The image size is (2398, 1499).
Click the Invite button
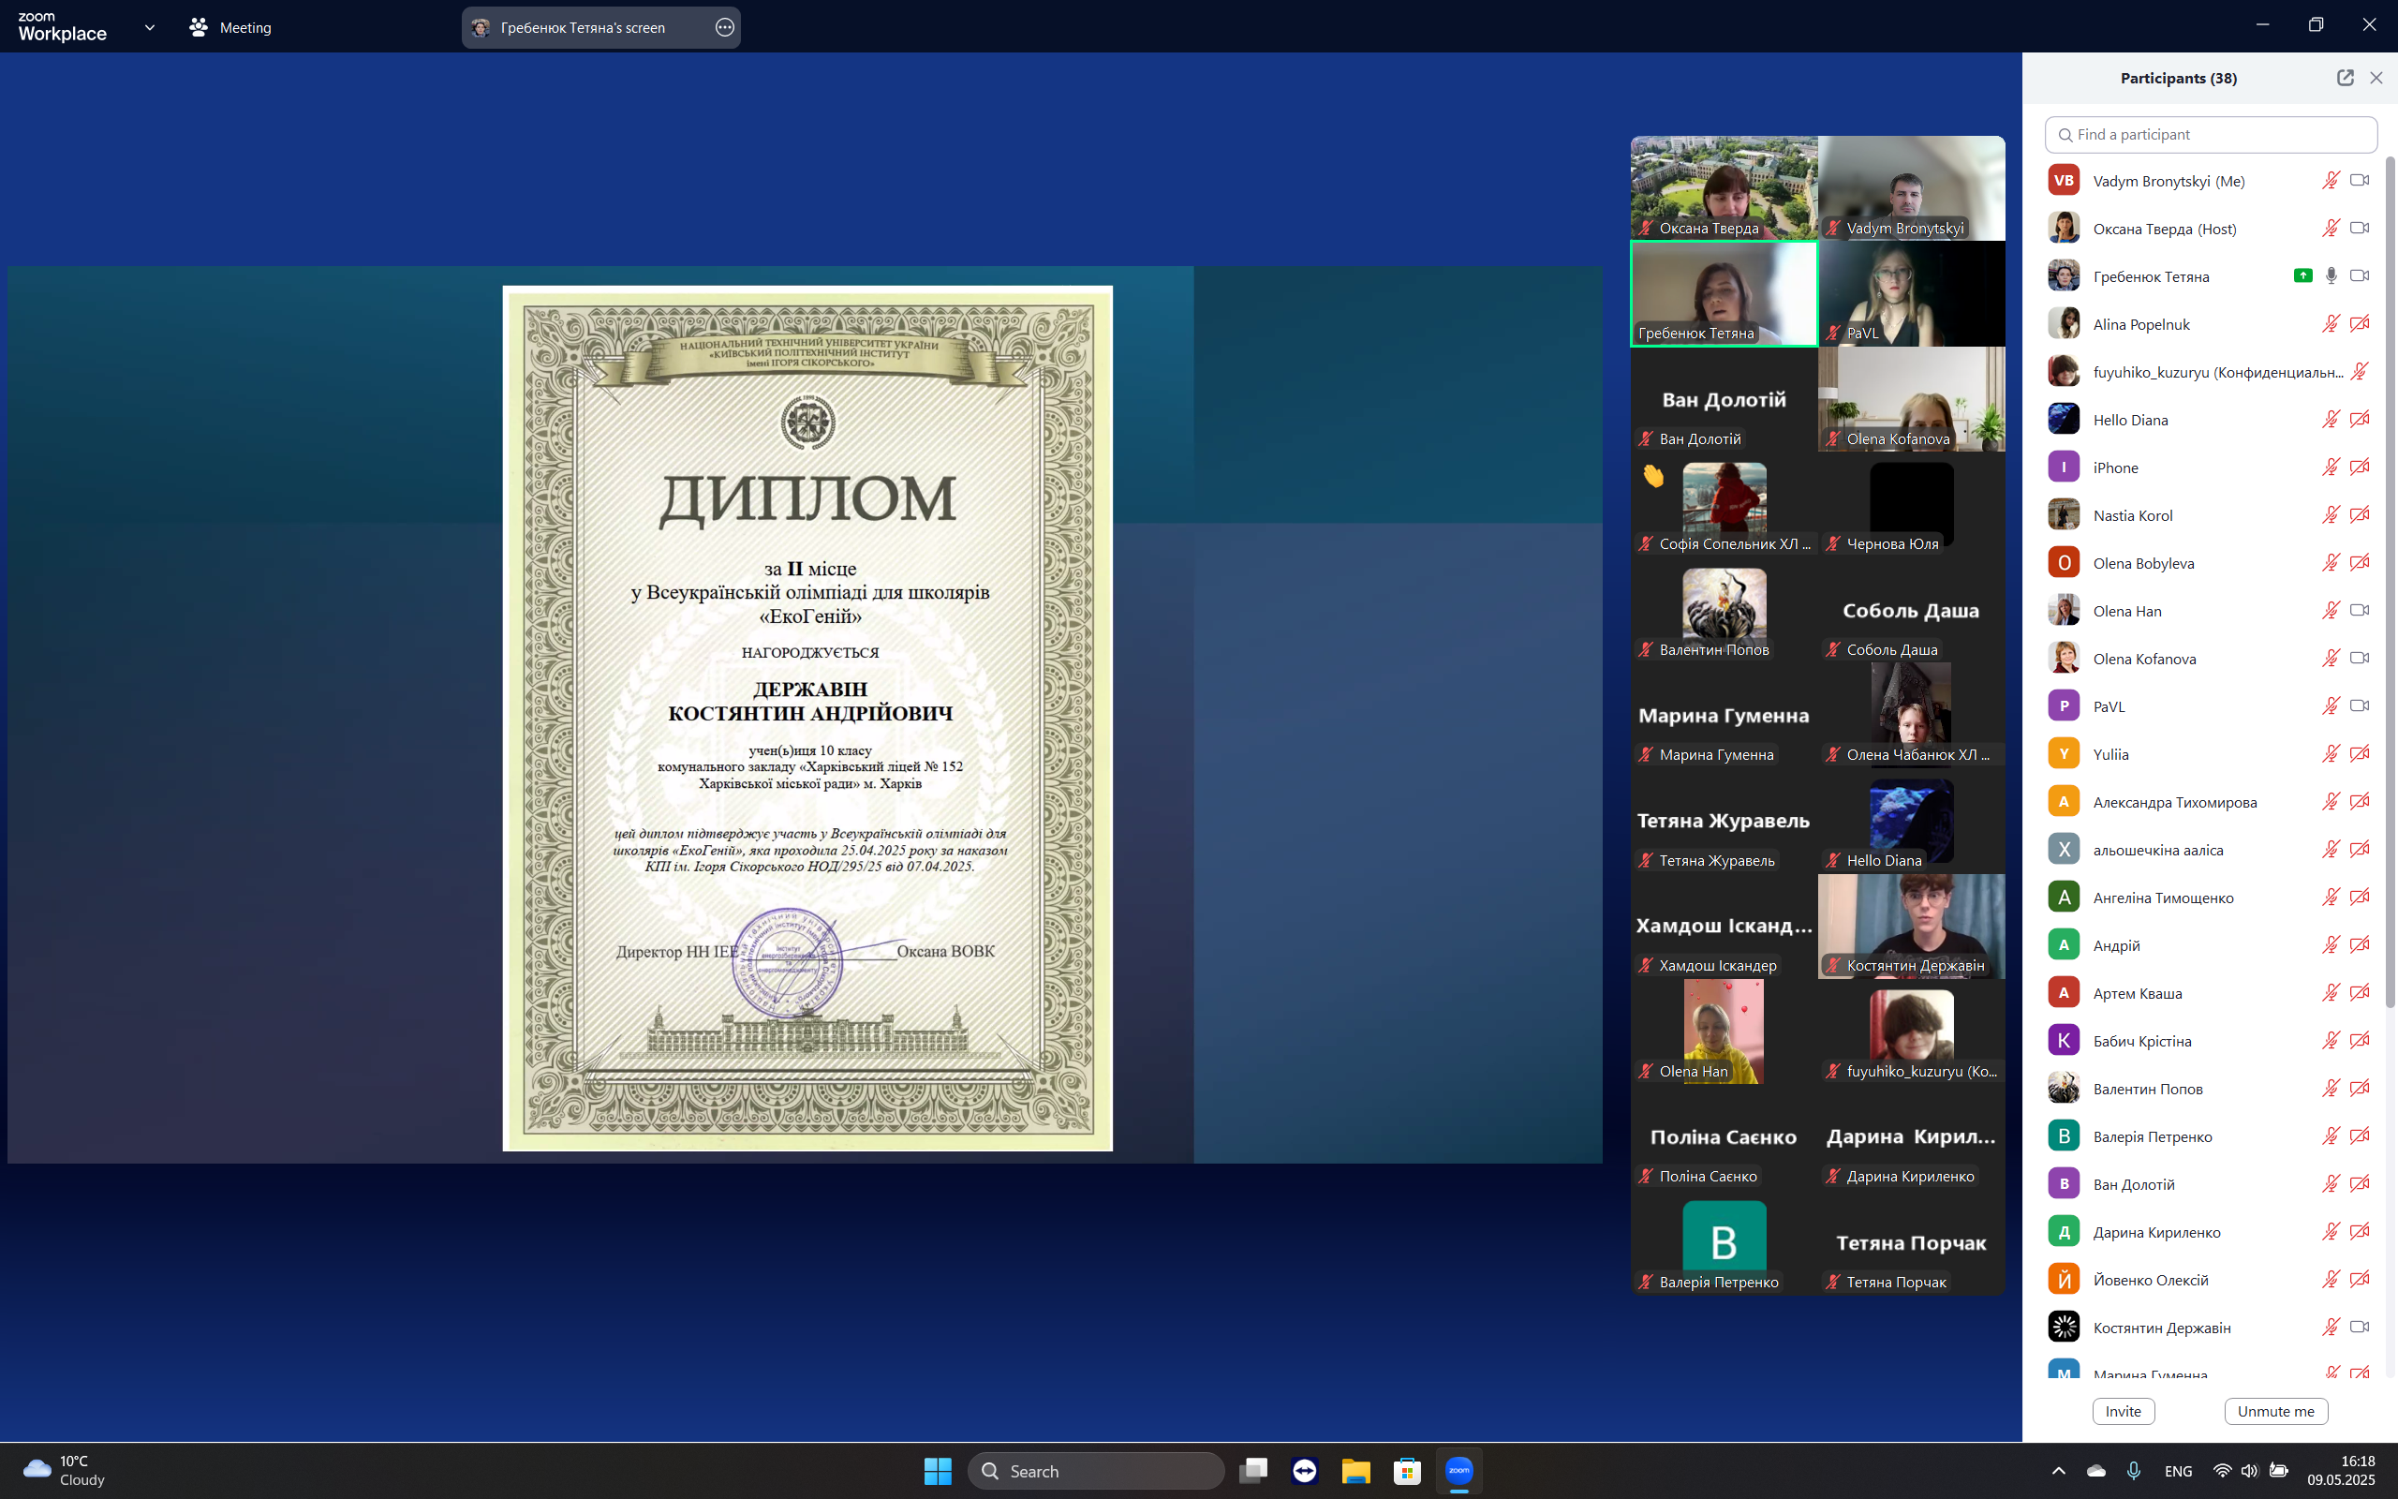pos(2123,1411)
